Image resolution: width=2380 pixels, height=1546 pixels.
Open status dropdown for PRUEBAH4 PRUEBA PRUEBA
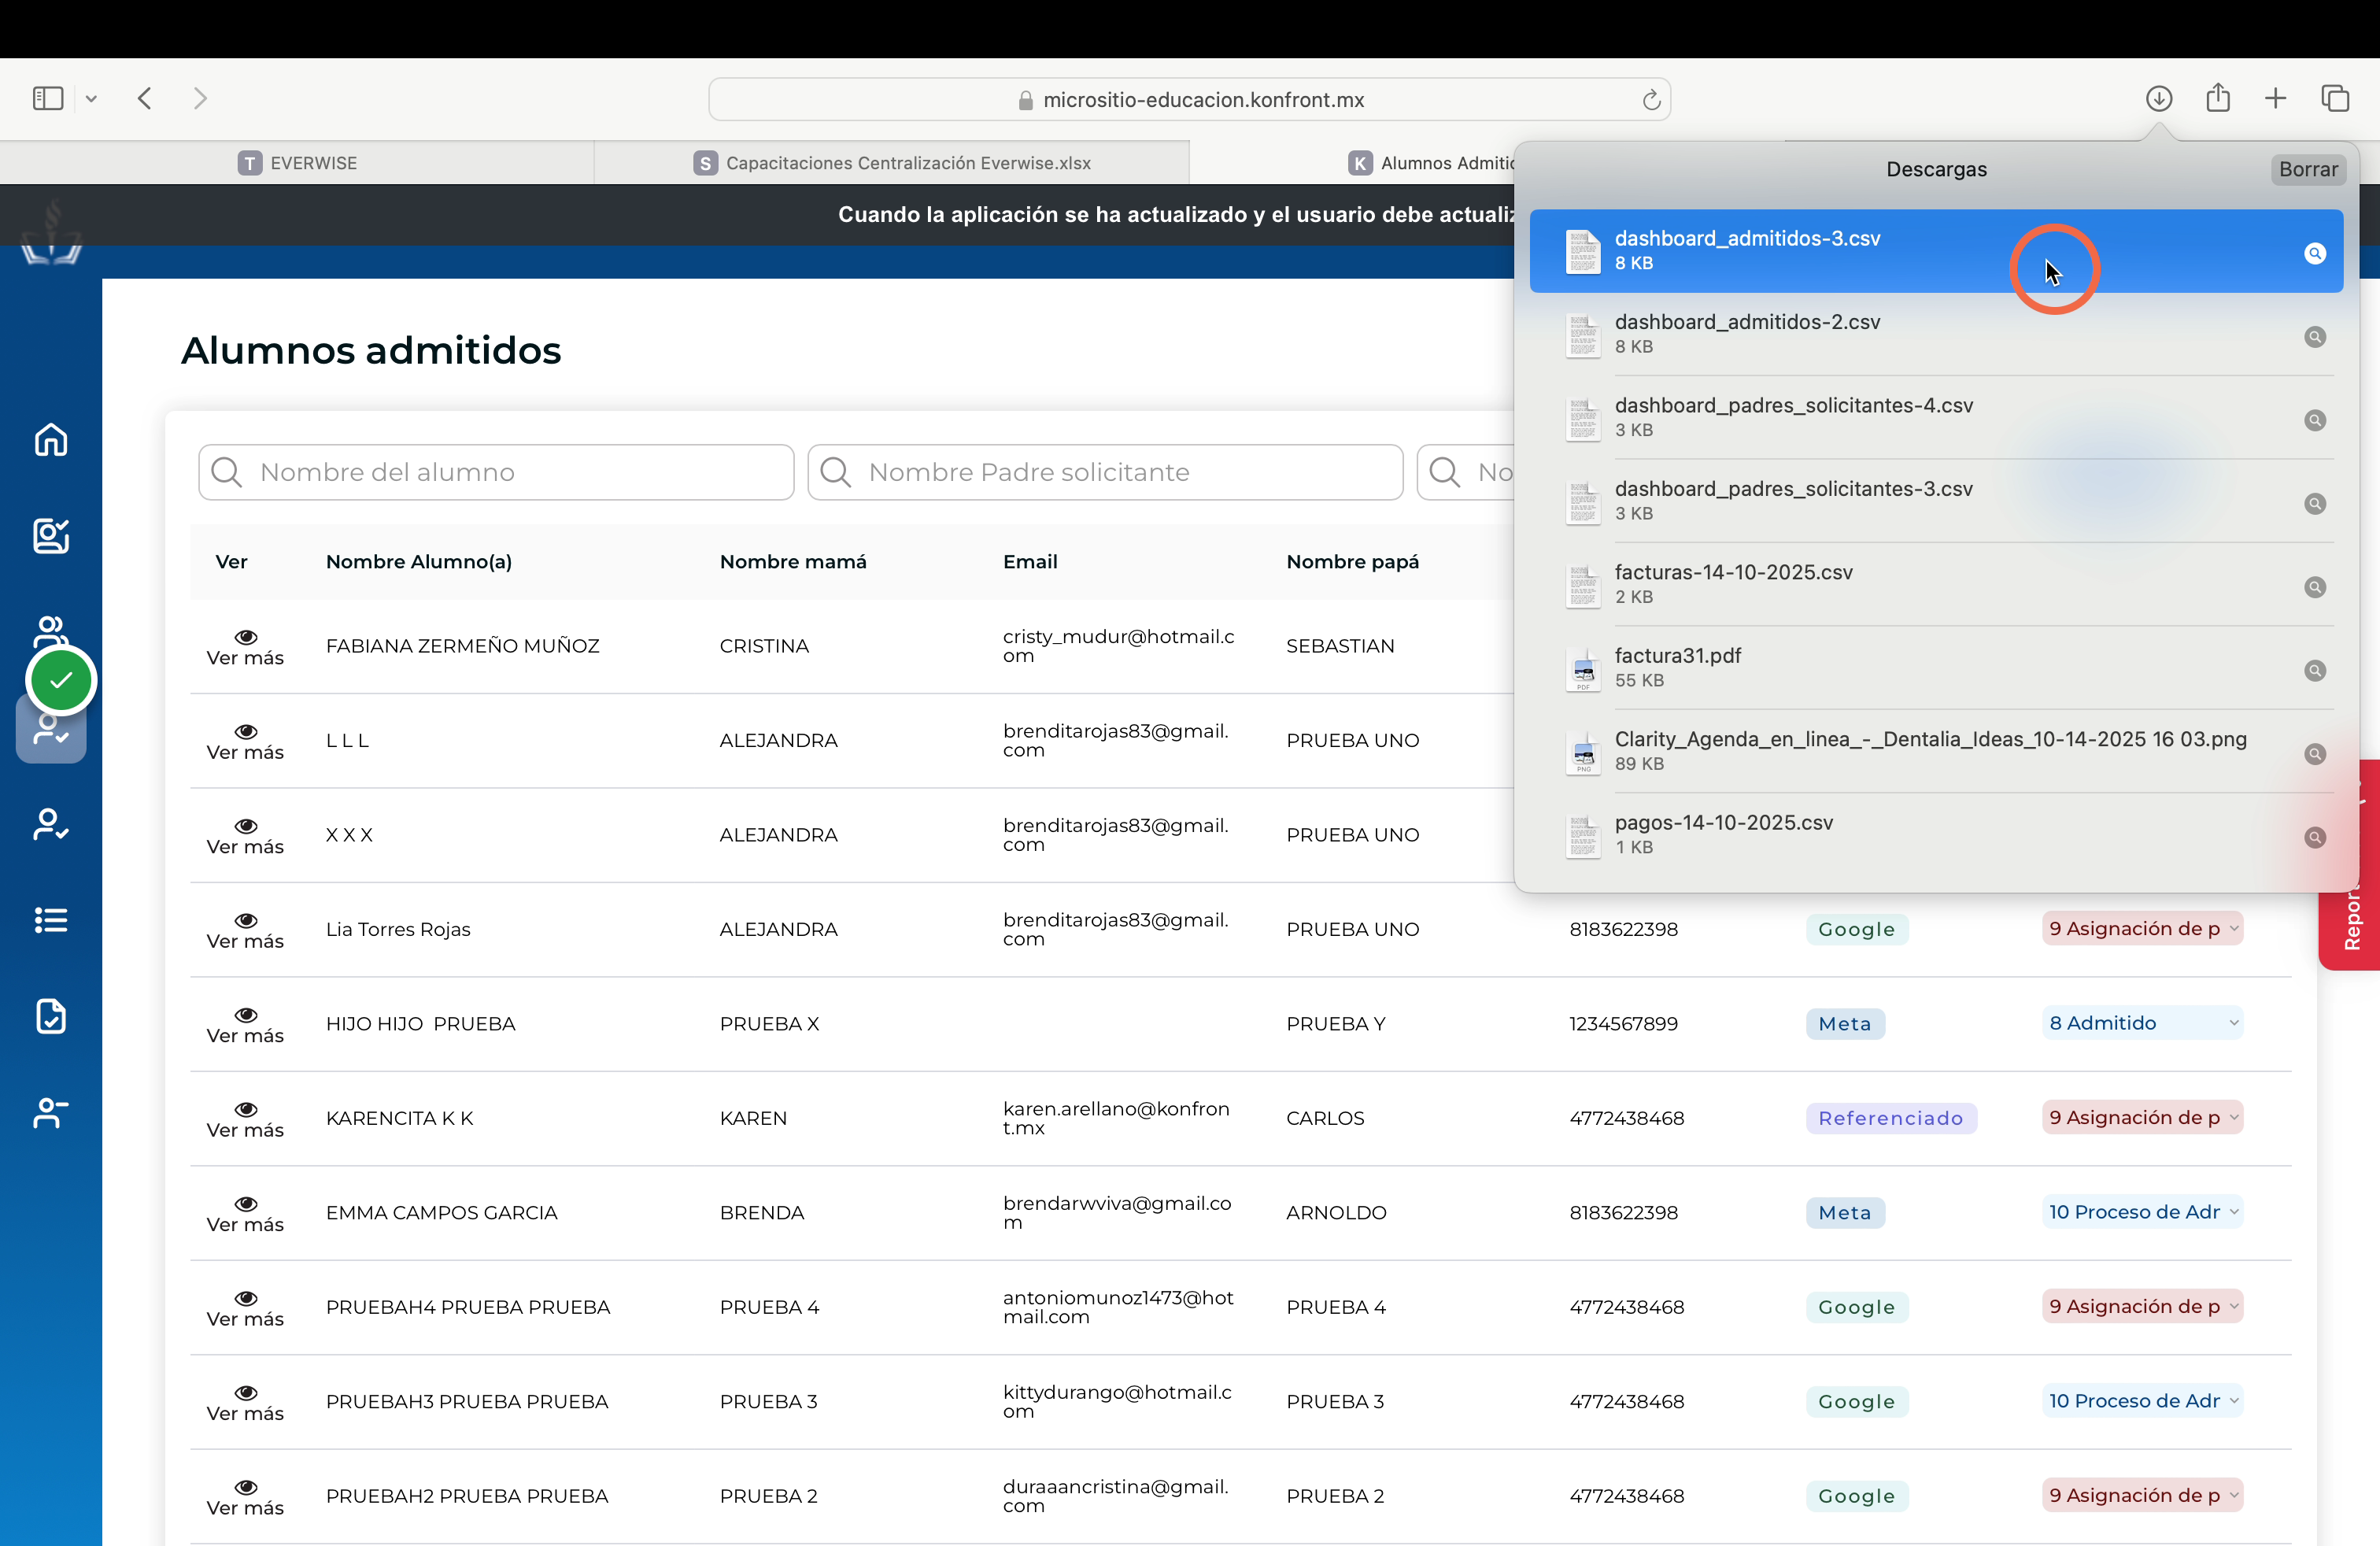(2142, 1306)
